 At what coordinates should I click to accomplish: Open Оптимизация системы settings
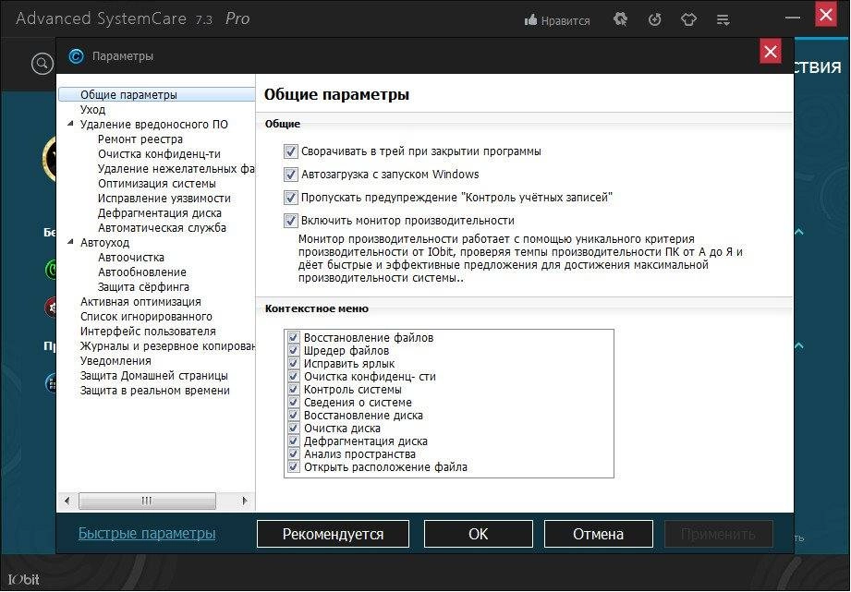tap(157, 184)
